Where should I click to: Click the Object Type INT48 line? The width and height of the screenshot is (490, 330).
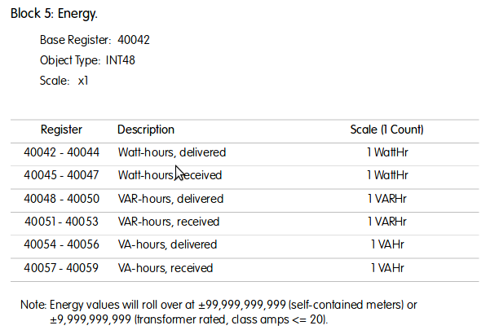88,60
